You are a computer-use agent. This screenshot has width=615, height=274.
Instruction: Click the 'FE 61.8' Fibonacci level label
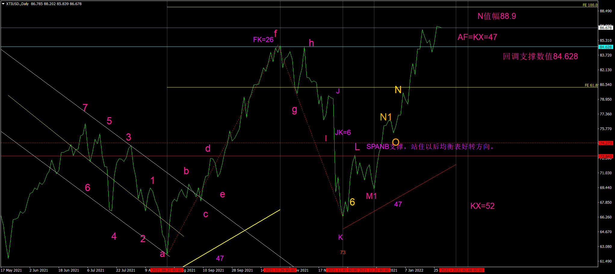[591, 85]
